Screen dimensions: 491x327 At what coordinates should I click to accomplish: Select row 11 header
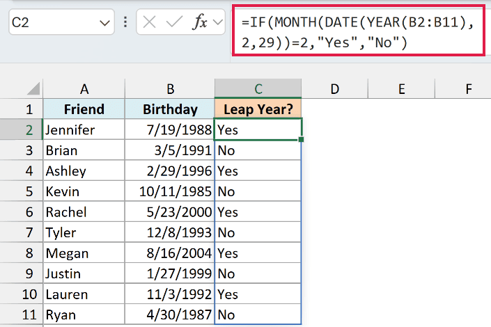(22, 314)
